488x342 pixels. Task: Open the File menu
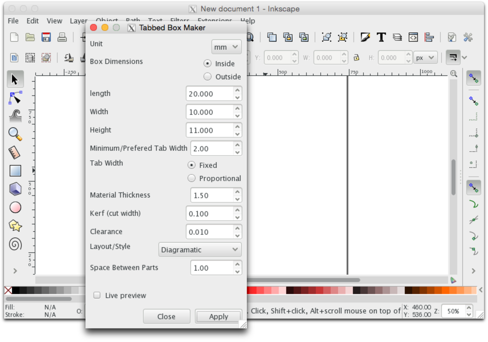pyautogui.click(x=13, y=21)
